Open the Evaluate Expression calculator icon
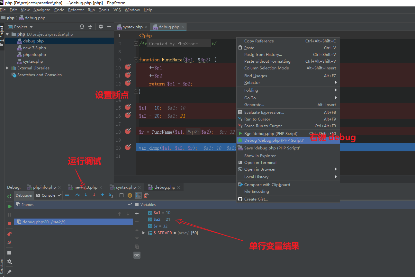Viewport: 415px width, 277px height. pyautogui.click(x=122, y=195)
